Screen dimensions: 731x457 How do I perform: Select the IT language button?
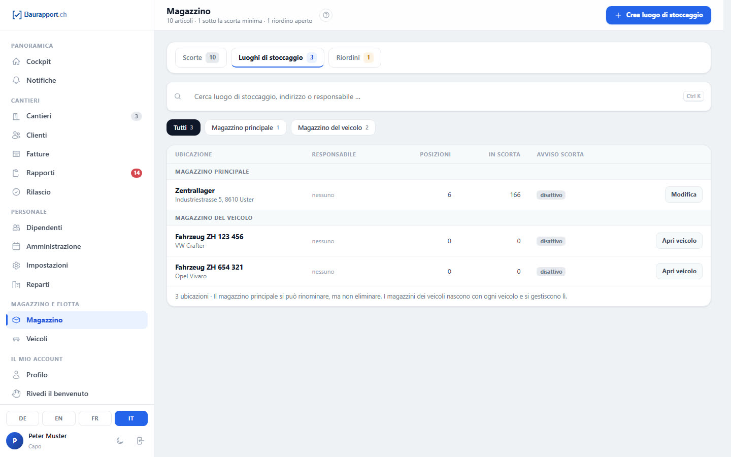[131, 418]
